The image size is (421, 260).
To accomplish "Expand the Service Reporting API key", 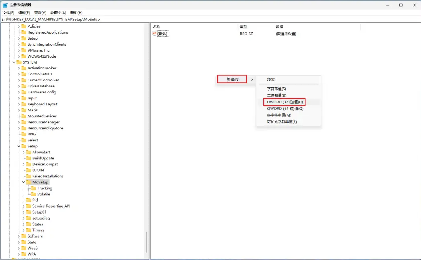I will pyautogui.click(x=24, y=206).
